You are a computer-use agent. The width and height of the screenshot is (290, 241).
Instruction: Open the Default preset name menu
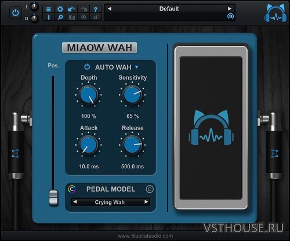tap(169, 9)
